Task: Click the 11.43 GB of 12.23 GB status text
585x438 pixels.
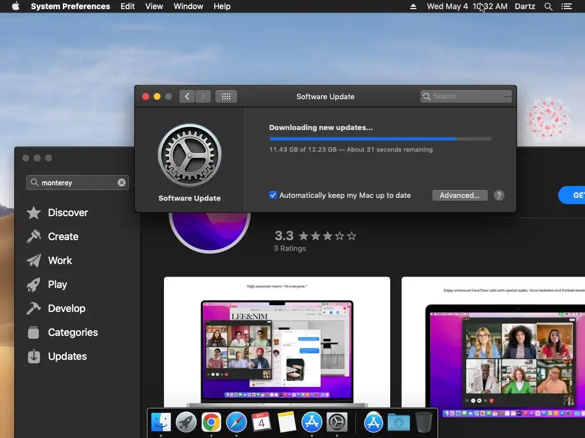Action: click(x=351, y=149)
